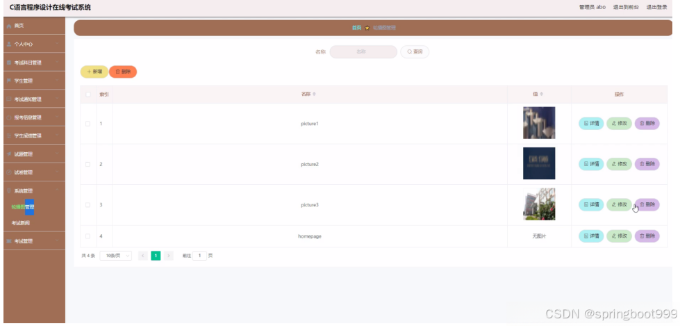Viewport: 680px width, 326px height.
Task: Click the 查询 search button
Action: point(415,51)
